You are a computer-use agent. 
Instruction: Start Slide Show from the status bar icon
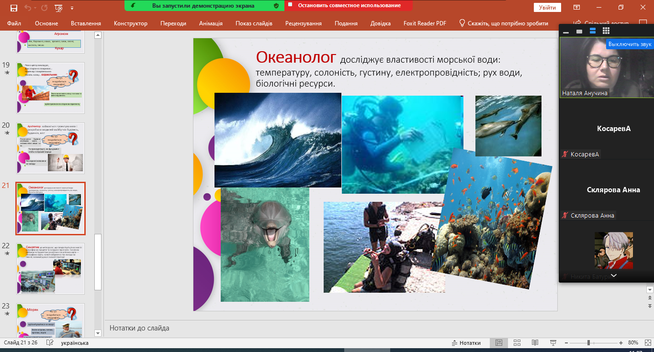click(553, 343)
